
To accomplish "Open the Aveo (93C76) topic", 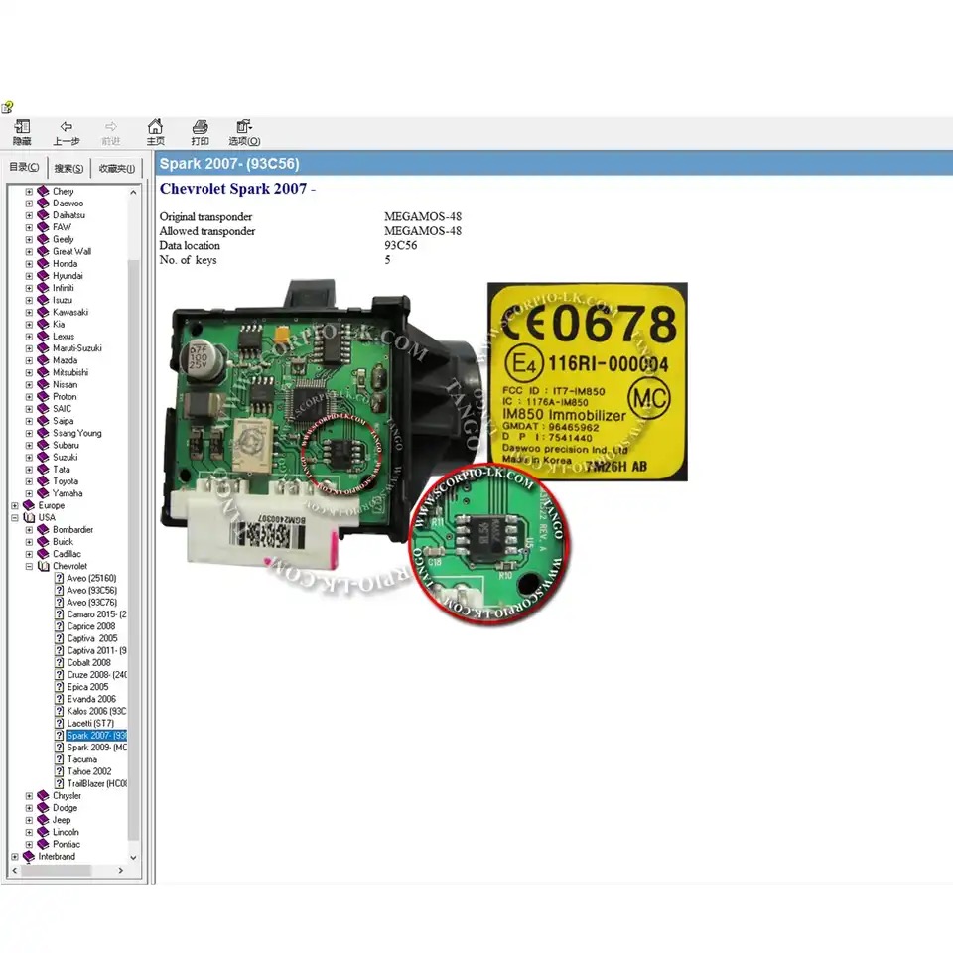I will pos(90,602).
